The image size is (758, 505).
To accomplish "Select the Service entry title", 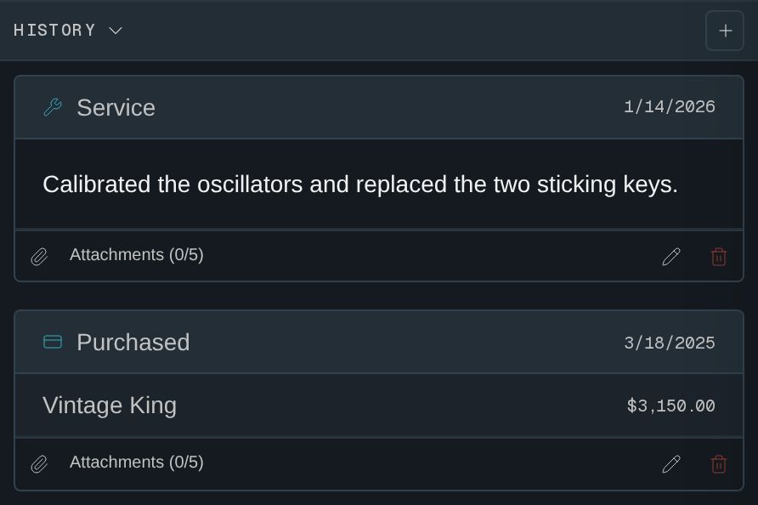I will [x=116, y=107].
